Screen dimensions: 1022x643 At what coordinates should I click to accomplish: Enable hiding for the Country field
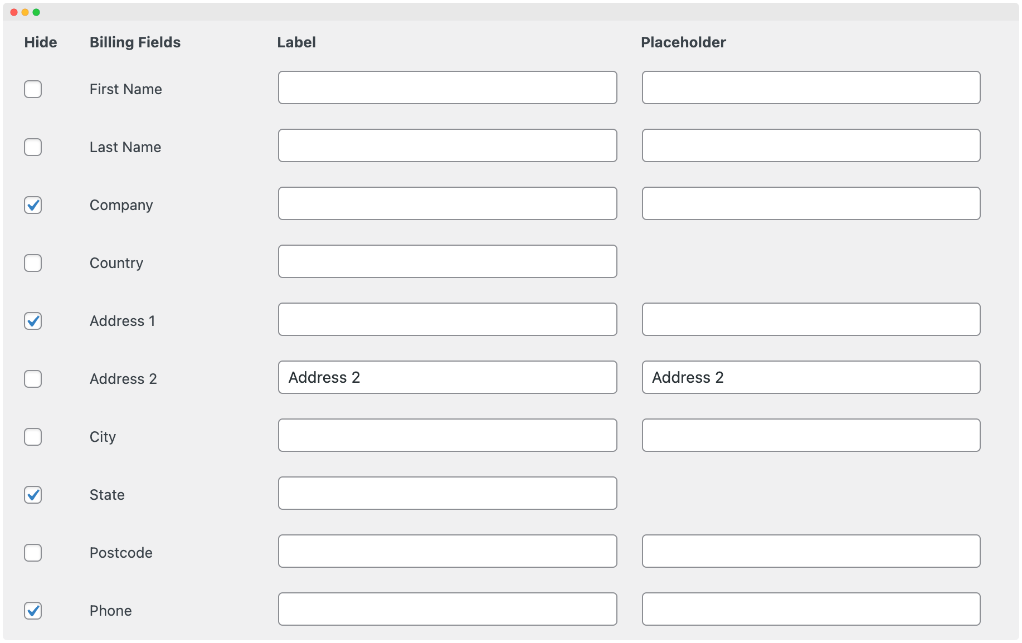(x=33, y=263)
